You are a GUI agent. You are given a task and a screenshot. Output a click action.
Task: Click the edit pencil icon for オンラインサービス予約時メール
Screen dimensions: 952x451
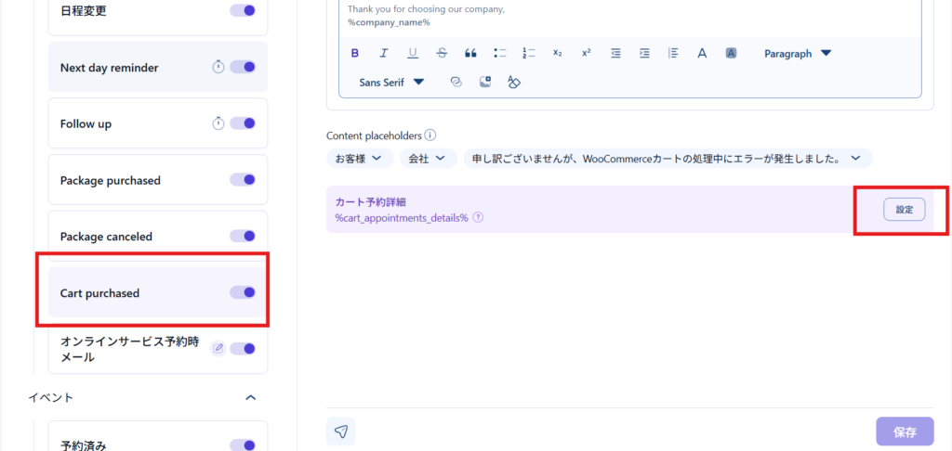pyautogui.click(x=218, y=349)
